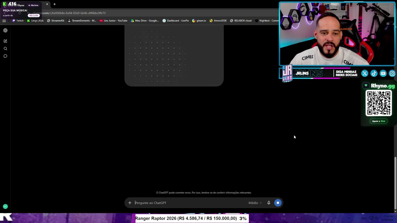Click the R$ 3,00 price badge
Image resolution: width=397 pixels, height=223 pixels.
coord(34,15)
